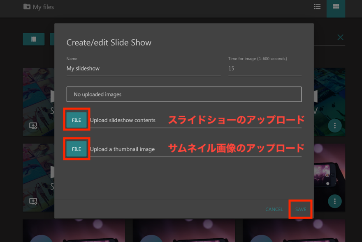Viewport: 362px width, 242px height.
Task: Open more options on lower right thumbnail
Action: (x=335, y=201)
